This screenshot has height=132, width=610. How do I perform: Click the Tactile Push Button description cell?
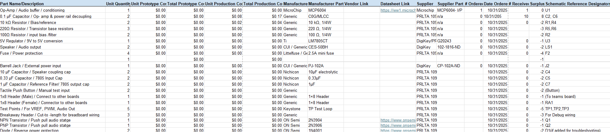click(x=35, y=90)
